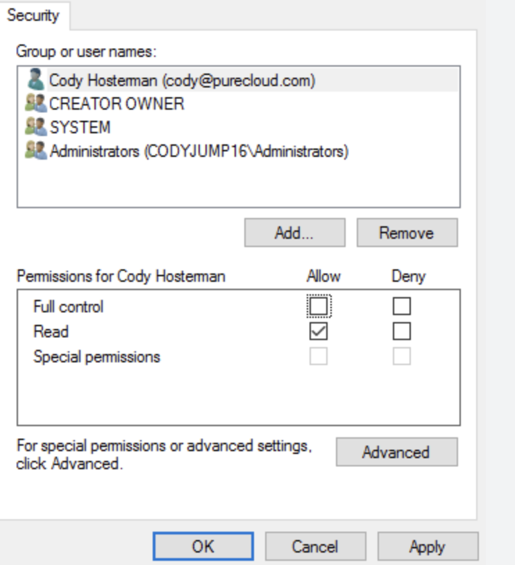Click the Cody Hosterman user icon
Viewport: 515px width, 565px height.
(x=37, y=81)
